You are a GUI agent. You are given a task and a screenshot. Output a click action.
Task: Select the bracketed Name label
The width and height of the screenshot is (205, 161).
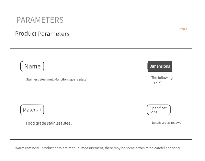pos(32,66)
